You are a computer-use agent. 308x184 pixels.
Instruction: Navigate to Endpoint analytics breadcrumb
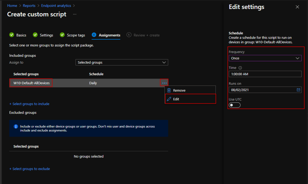56,6
